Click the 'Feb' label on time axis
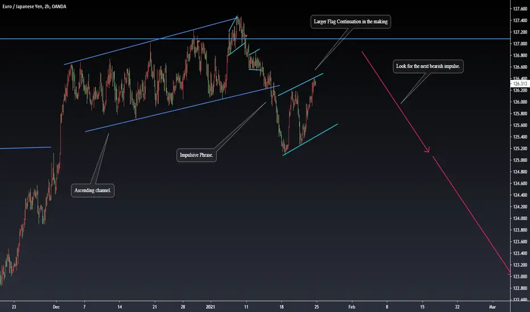Viewport: 530px width, 312px height. point(352,307)
